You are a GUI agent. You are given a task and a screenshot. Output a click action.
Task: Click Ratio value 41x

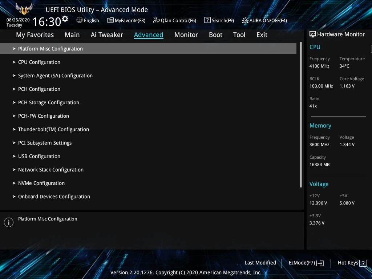(313, 106)
